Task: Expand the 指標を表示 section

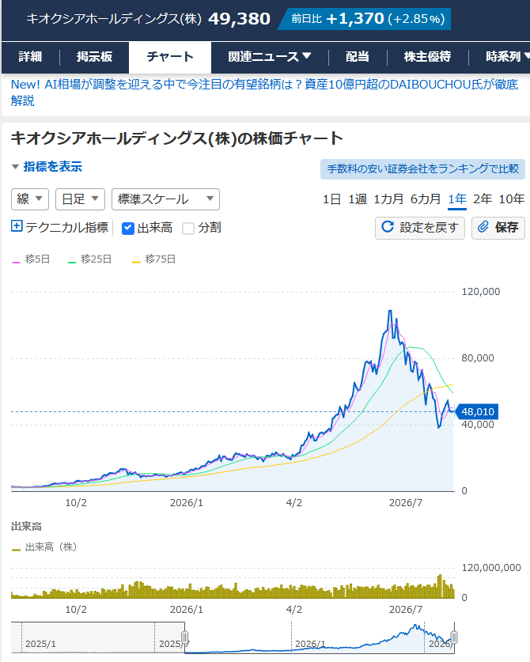Action: [x=47, y=166]
